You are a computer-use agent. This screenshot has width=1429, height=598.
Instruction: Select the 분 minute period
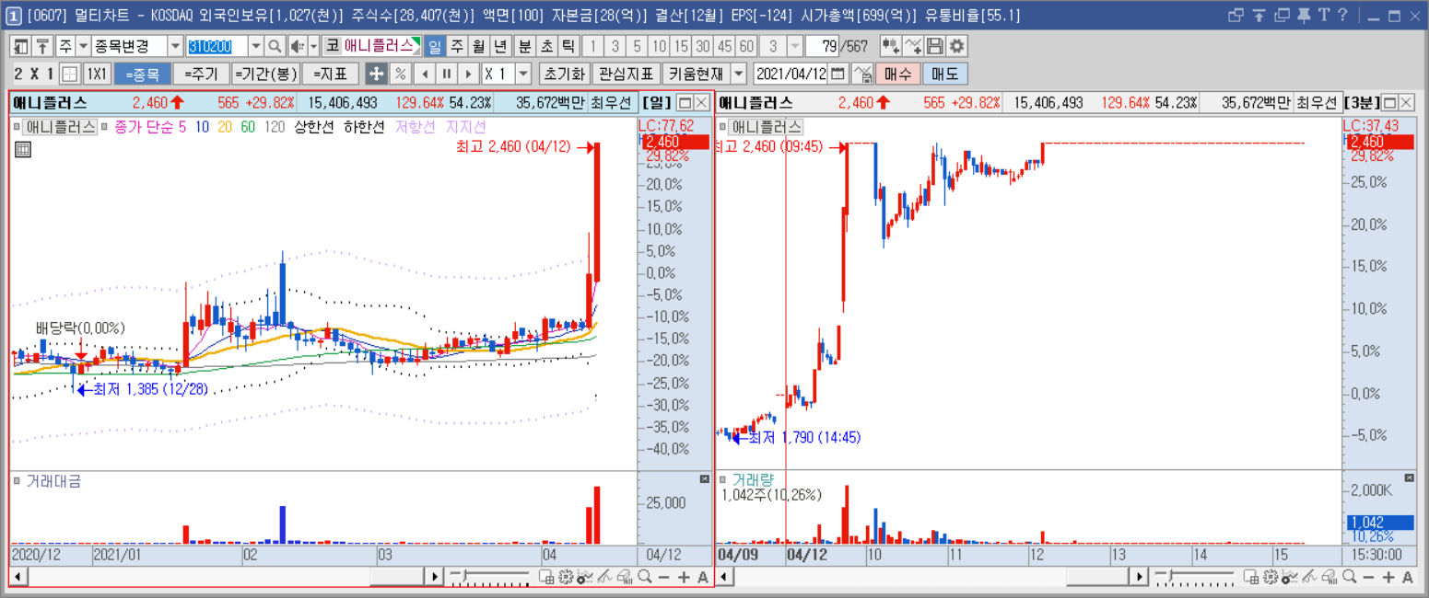click(x=524, y=46)
